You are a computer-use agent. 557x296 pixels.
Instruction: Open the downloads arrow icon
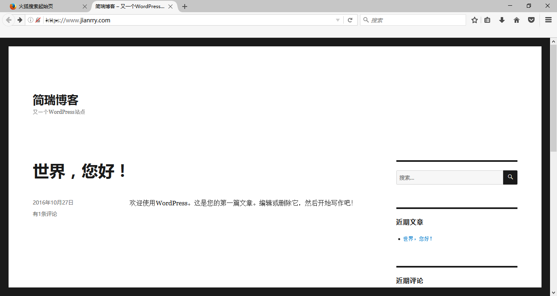click(502, 20)
